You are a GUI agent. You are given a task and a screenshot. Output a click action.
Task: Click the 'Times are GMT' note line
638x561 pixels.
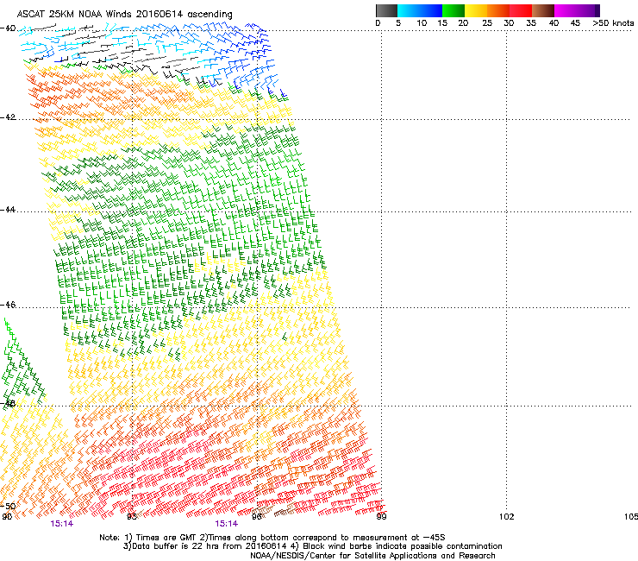tap(272, 538)
